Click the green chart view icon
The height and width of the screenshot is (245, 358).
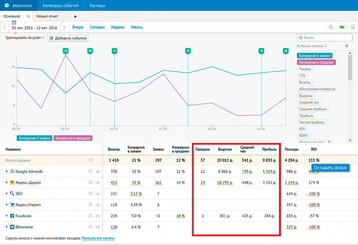pyautogui.click(x=342, y=27)
